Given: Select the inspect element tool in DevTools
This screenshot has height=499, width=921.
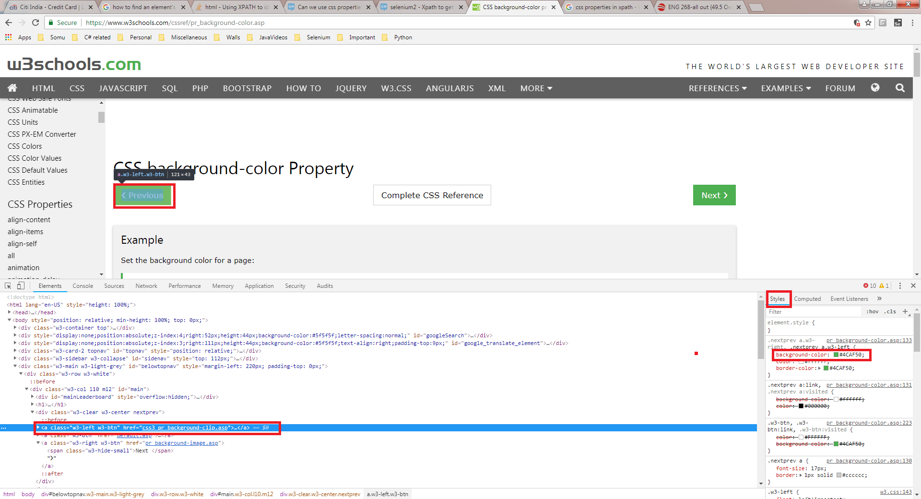Looking at the screenshot, I should pyautogui.click(x=7, y=285).
